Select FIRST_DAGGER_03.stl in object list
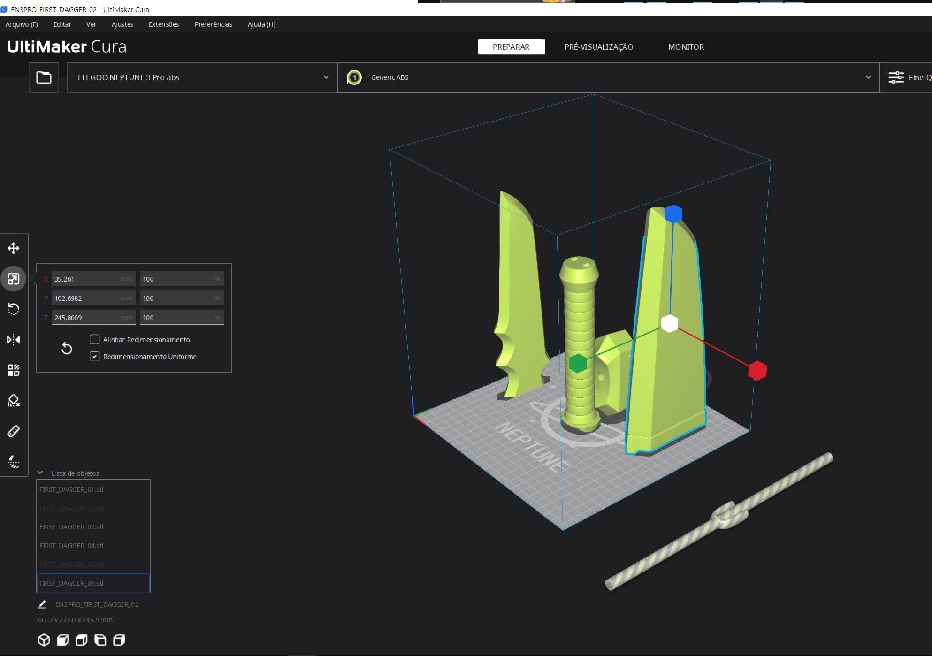The image size is (932, 656). point(71,527)
